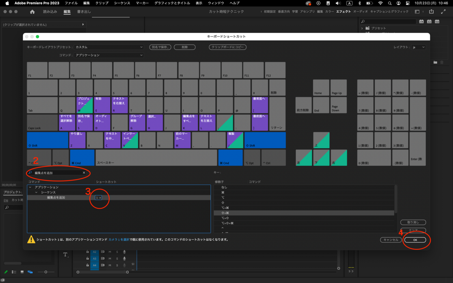
Task: Select the オーディオ workspace
Action: coord(360,12)
